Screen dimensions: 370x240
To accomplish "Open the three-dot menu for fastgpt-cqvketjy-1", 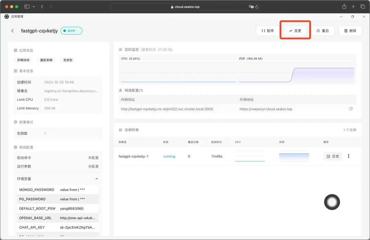I will (348, 156).
